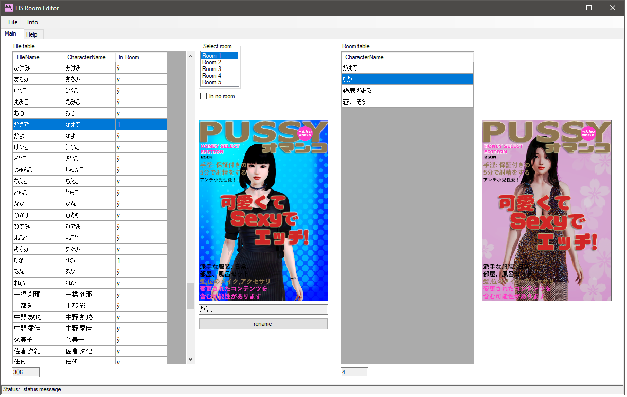Select なな in the FileName column
The image size is (627, 397).
point(39,204)
